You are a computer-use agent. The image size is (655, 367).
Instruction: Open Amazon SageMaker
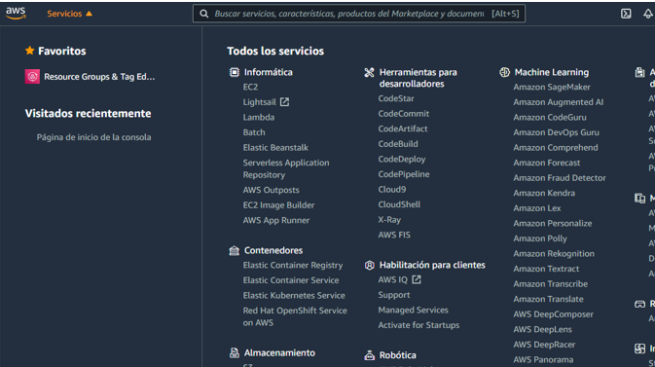(x=552, y=87)
